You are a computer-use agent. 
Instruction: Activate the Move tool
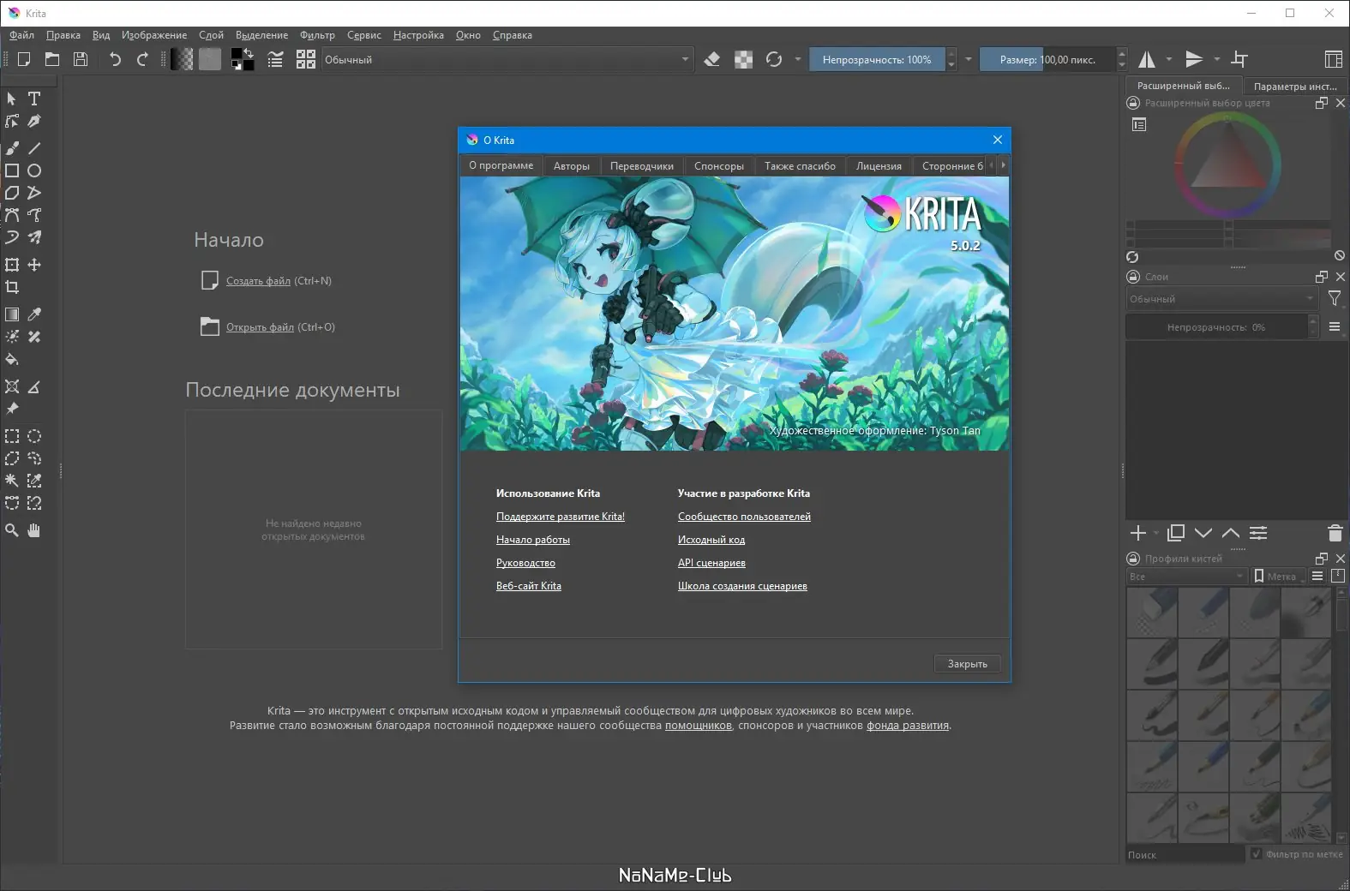click(x=34, y=265)
